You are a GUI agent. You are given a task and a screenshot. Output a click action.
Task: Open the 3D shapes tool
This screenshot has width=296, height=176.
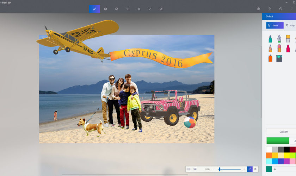(x=105, y=9)
